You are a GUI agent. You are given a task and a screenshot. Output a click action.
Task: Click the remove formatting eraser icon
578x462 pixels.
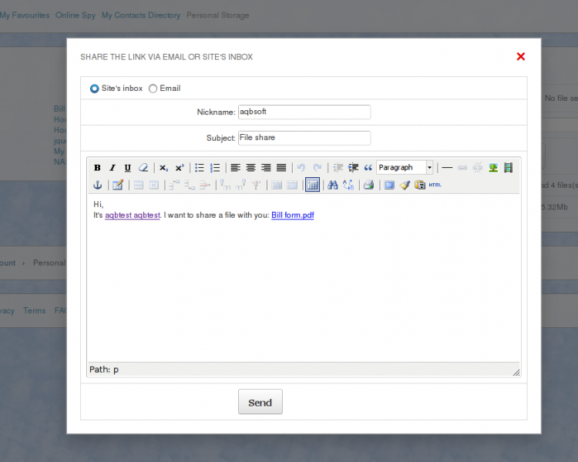[143, 168]
